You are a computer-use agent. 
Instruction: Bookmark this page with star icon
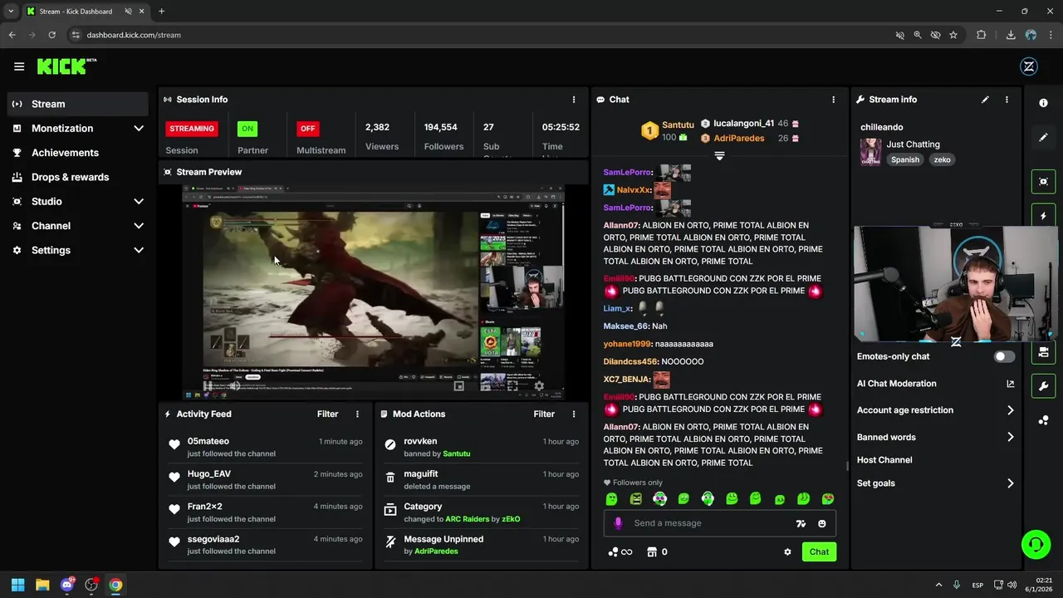[x=953, y=35]
